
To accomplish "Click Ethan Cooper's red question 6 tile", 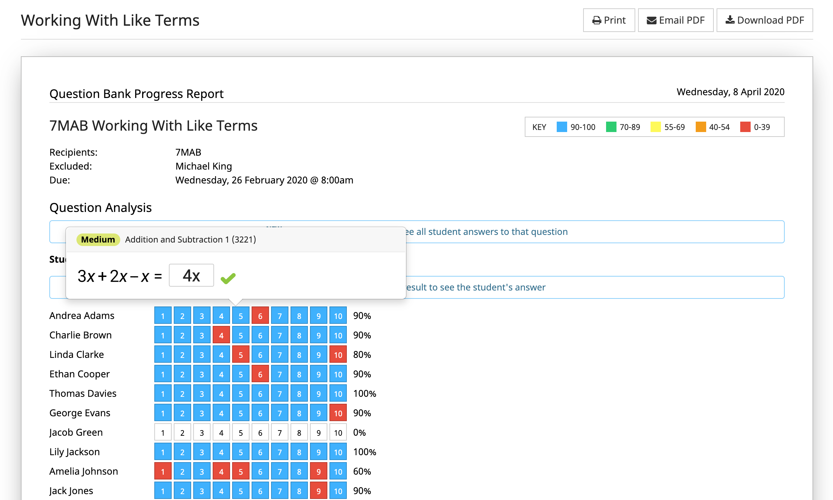I will pos(260,374).
